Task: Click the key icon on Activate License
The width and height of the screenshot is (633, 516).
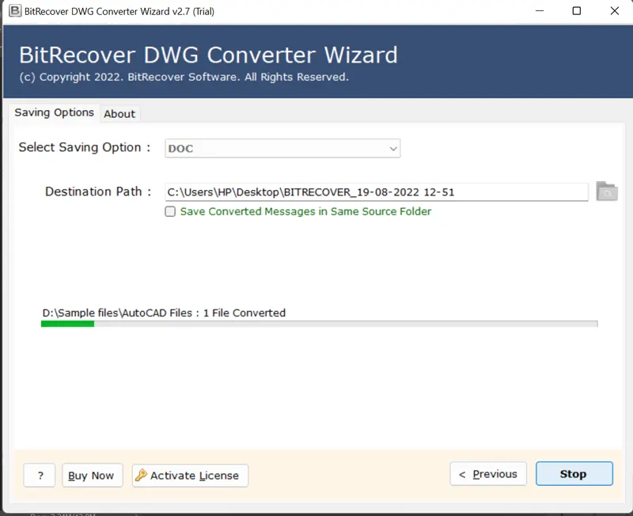Action: (141, 475)
